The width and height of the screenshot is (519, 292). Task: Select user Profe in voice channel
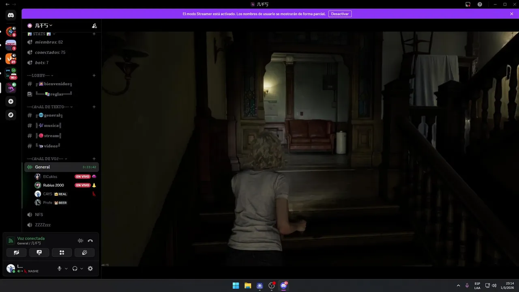coord(65,203)
